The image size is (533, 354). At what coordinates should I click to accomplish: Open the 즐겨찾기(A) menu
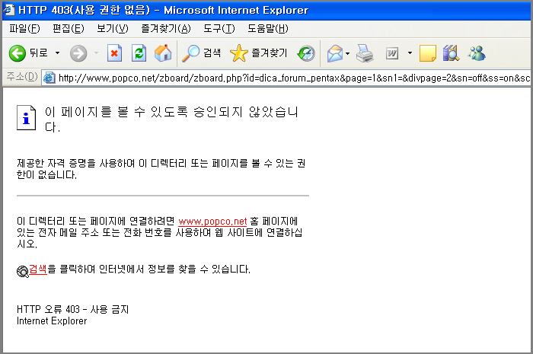point(165,29)
